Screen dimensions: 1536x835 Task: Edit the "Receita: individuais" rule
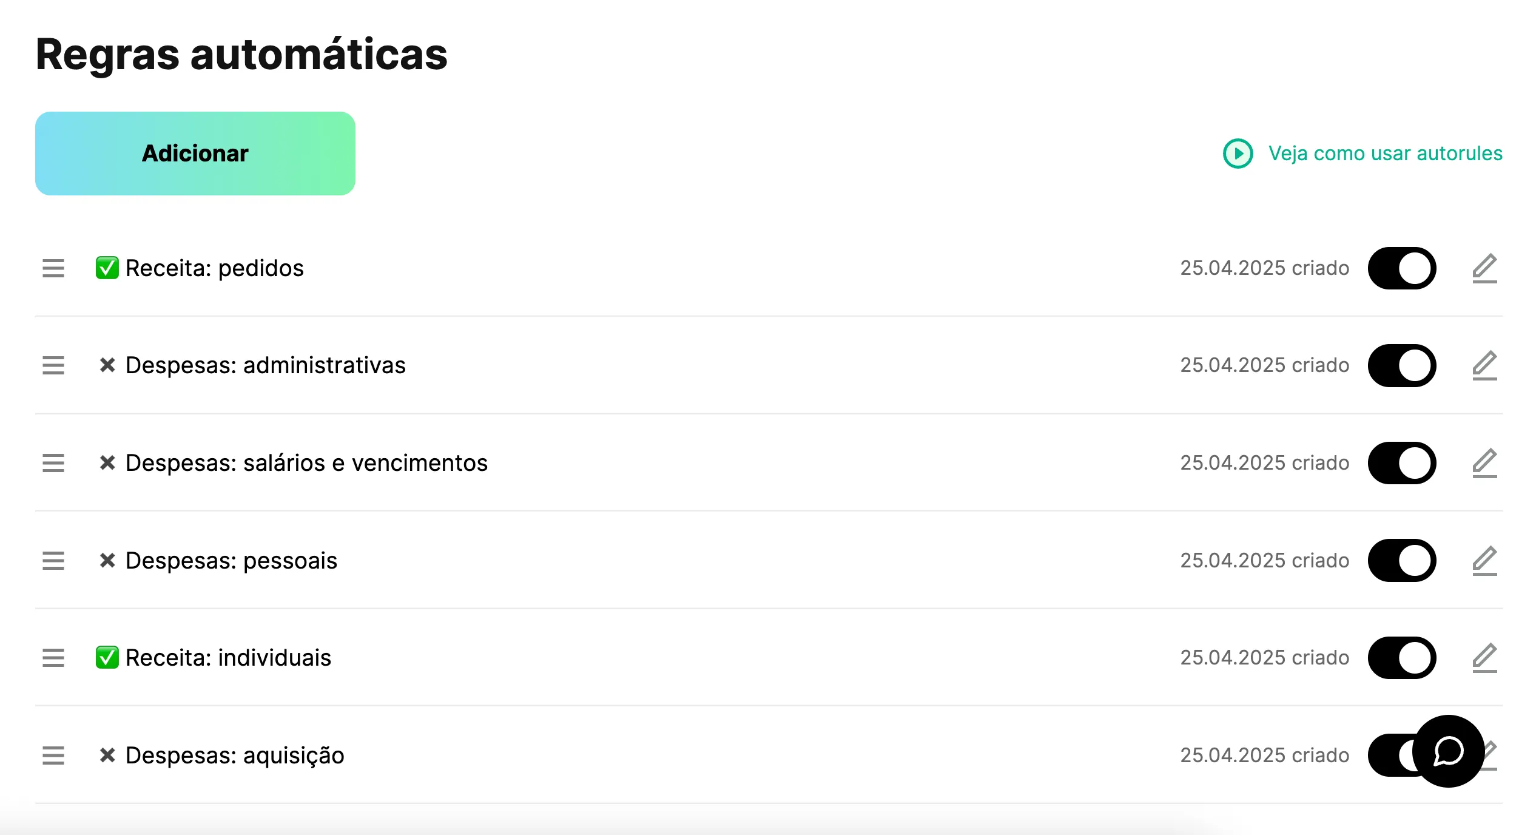click(x=1484, y=658)
